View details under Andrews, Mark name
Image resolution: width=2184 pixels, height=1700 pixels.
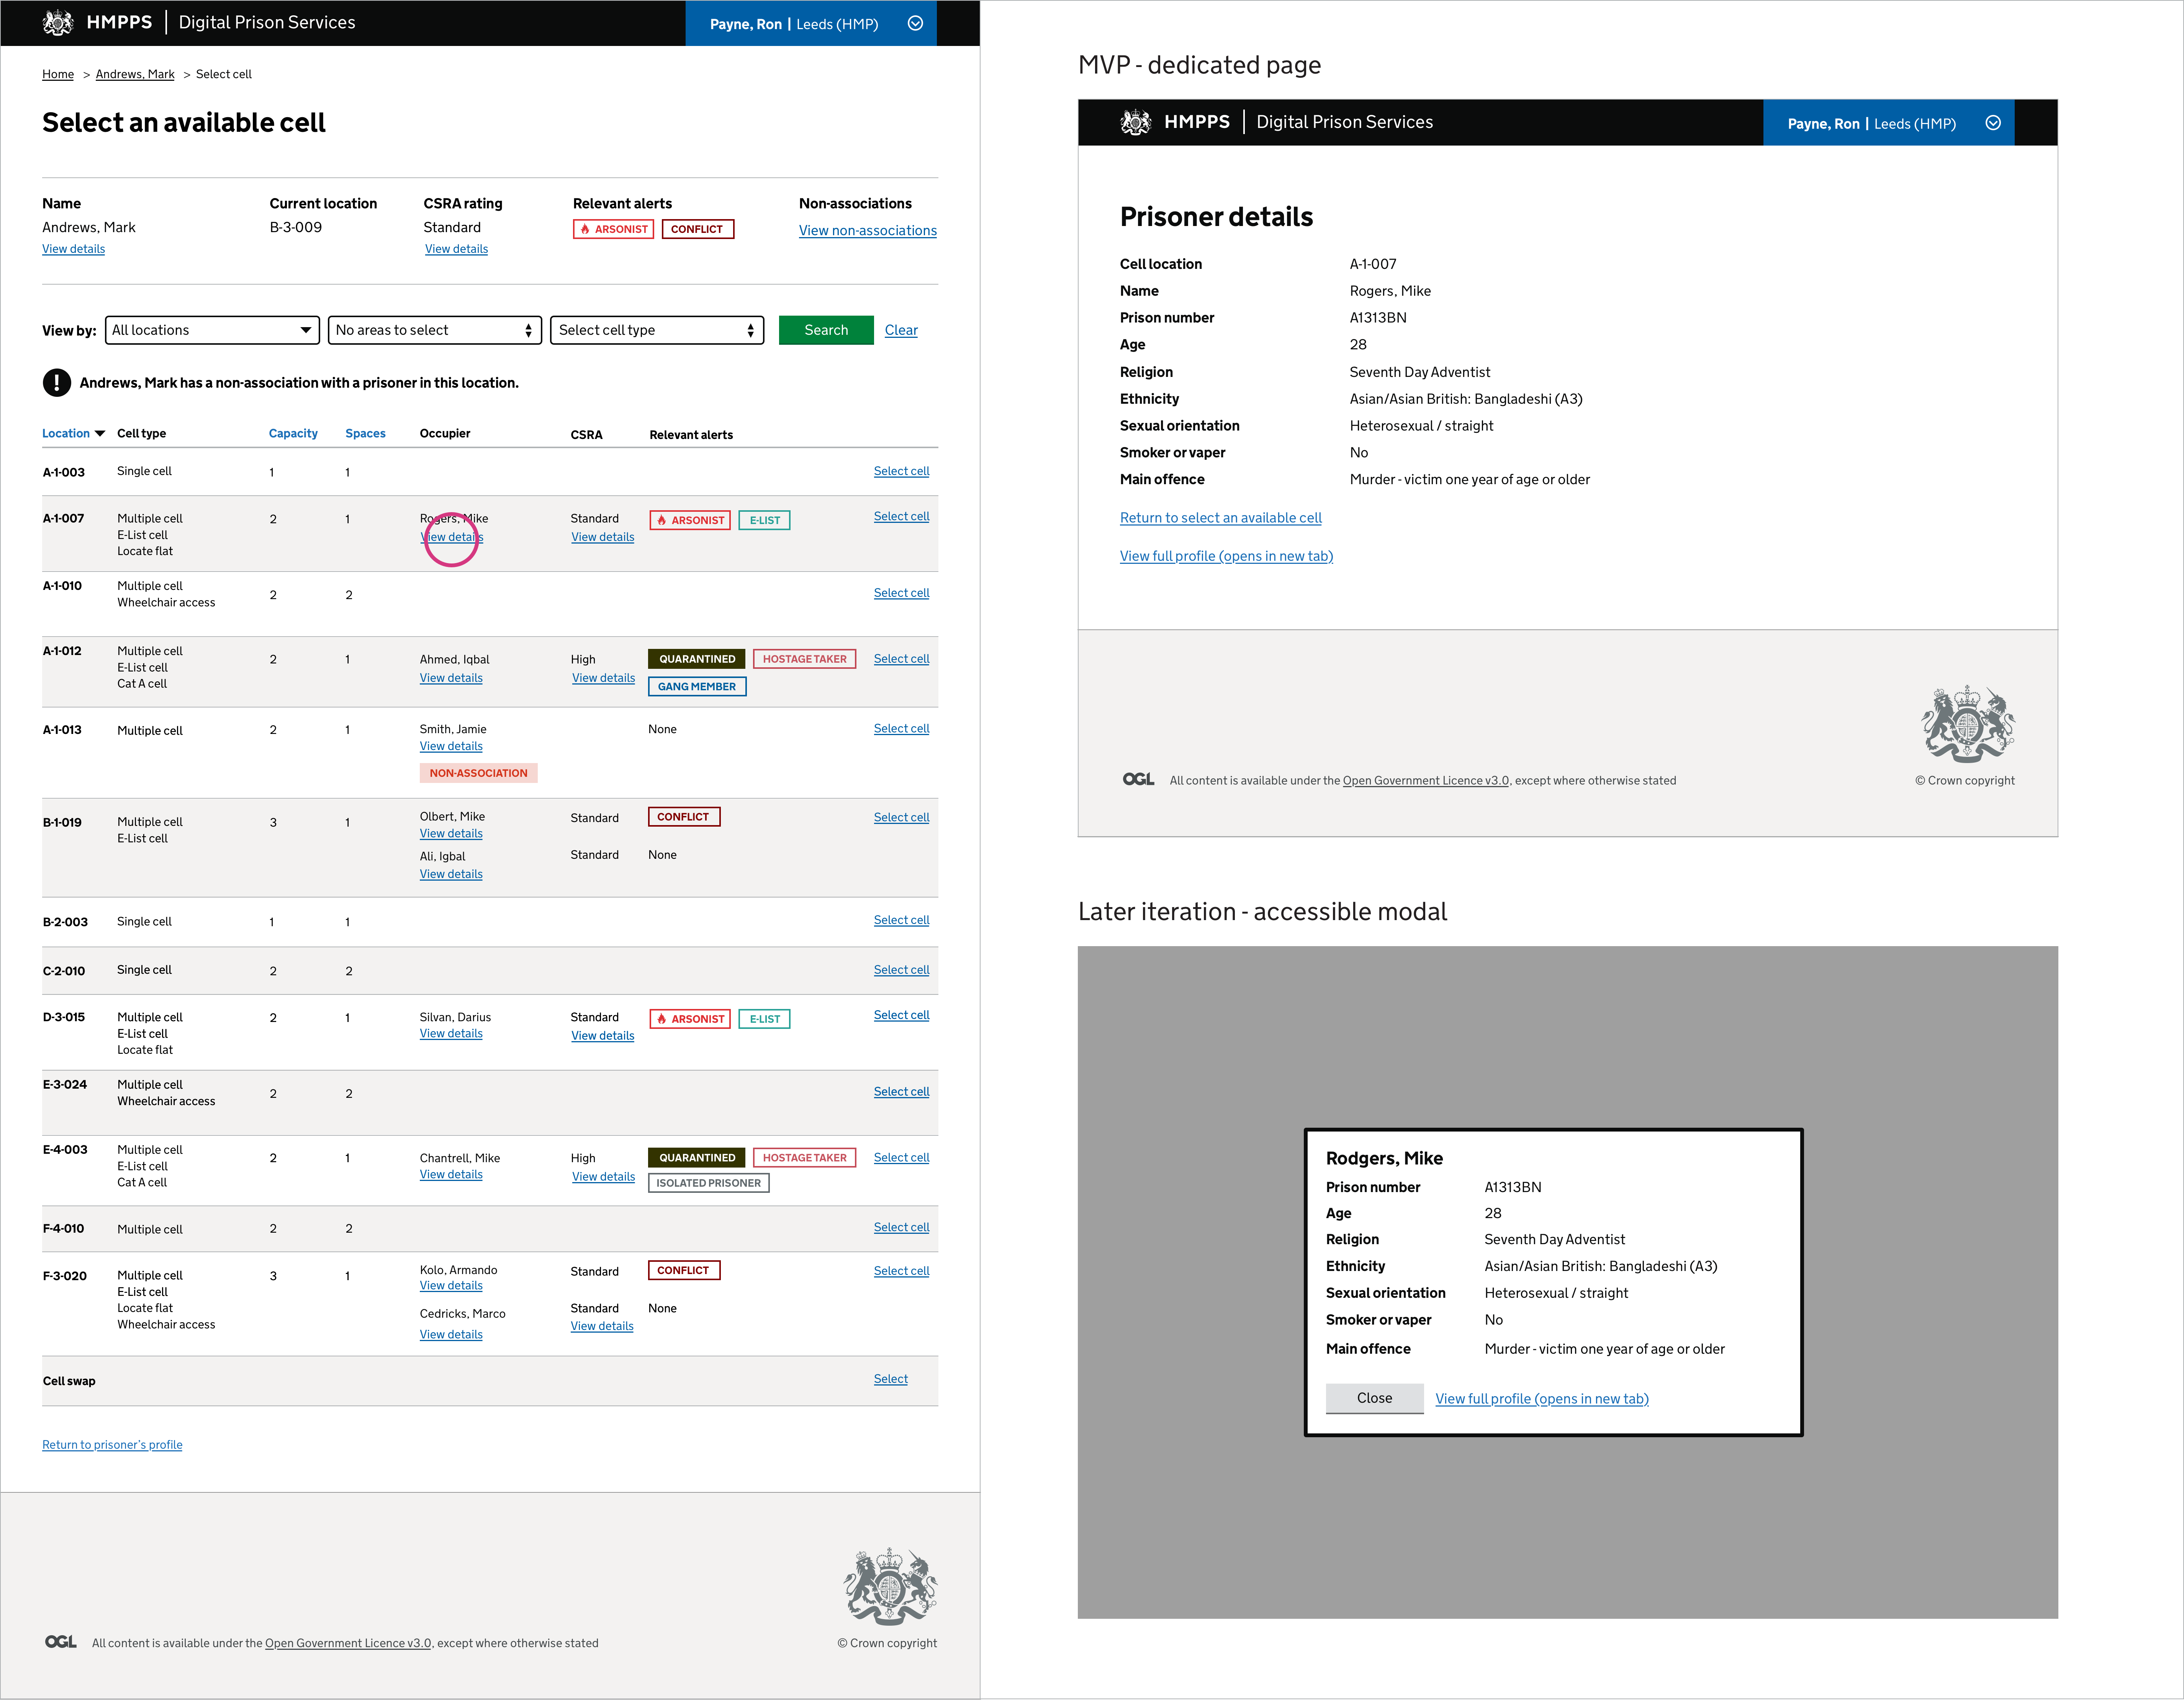[73, 249]
